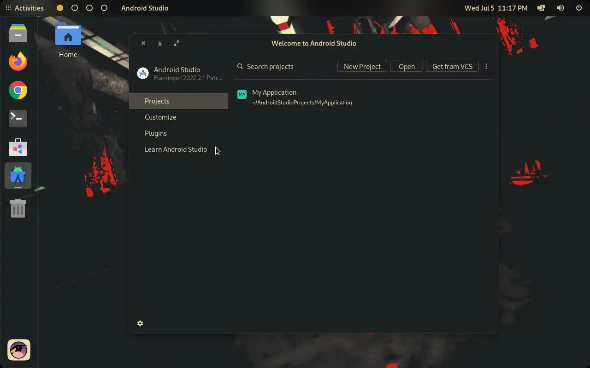Click the New Project button
Viewport: 590px width, 368px height.
[x=362, y=67]
